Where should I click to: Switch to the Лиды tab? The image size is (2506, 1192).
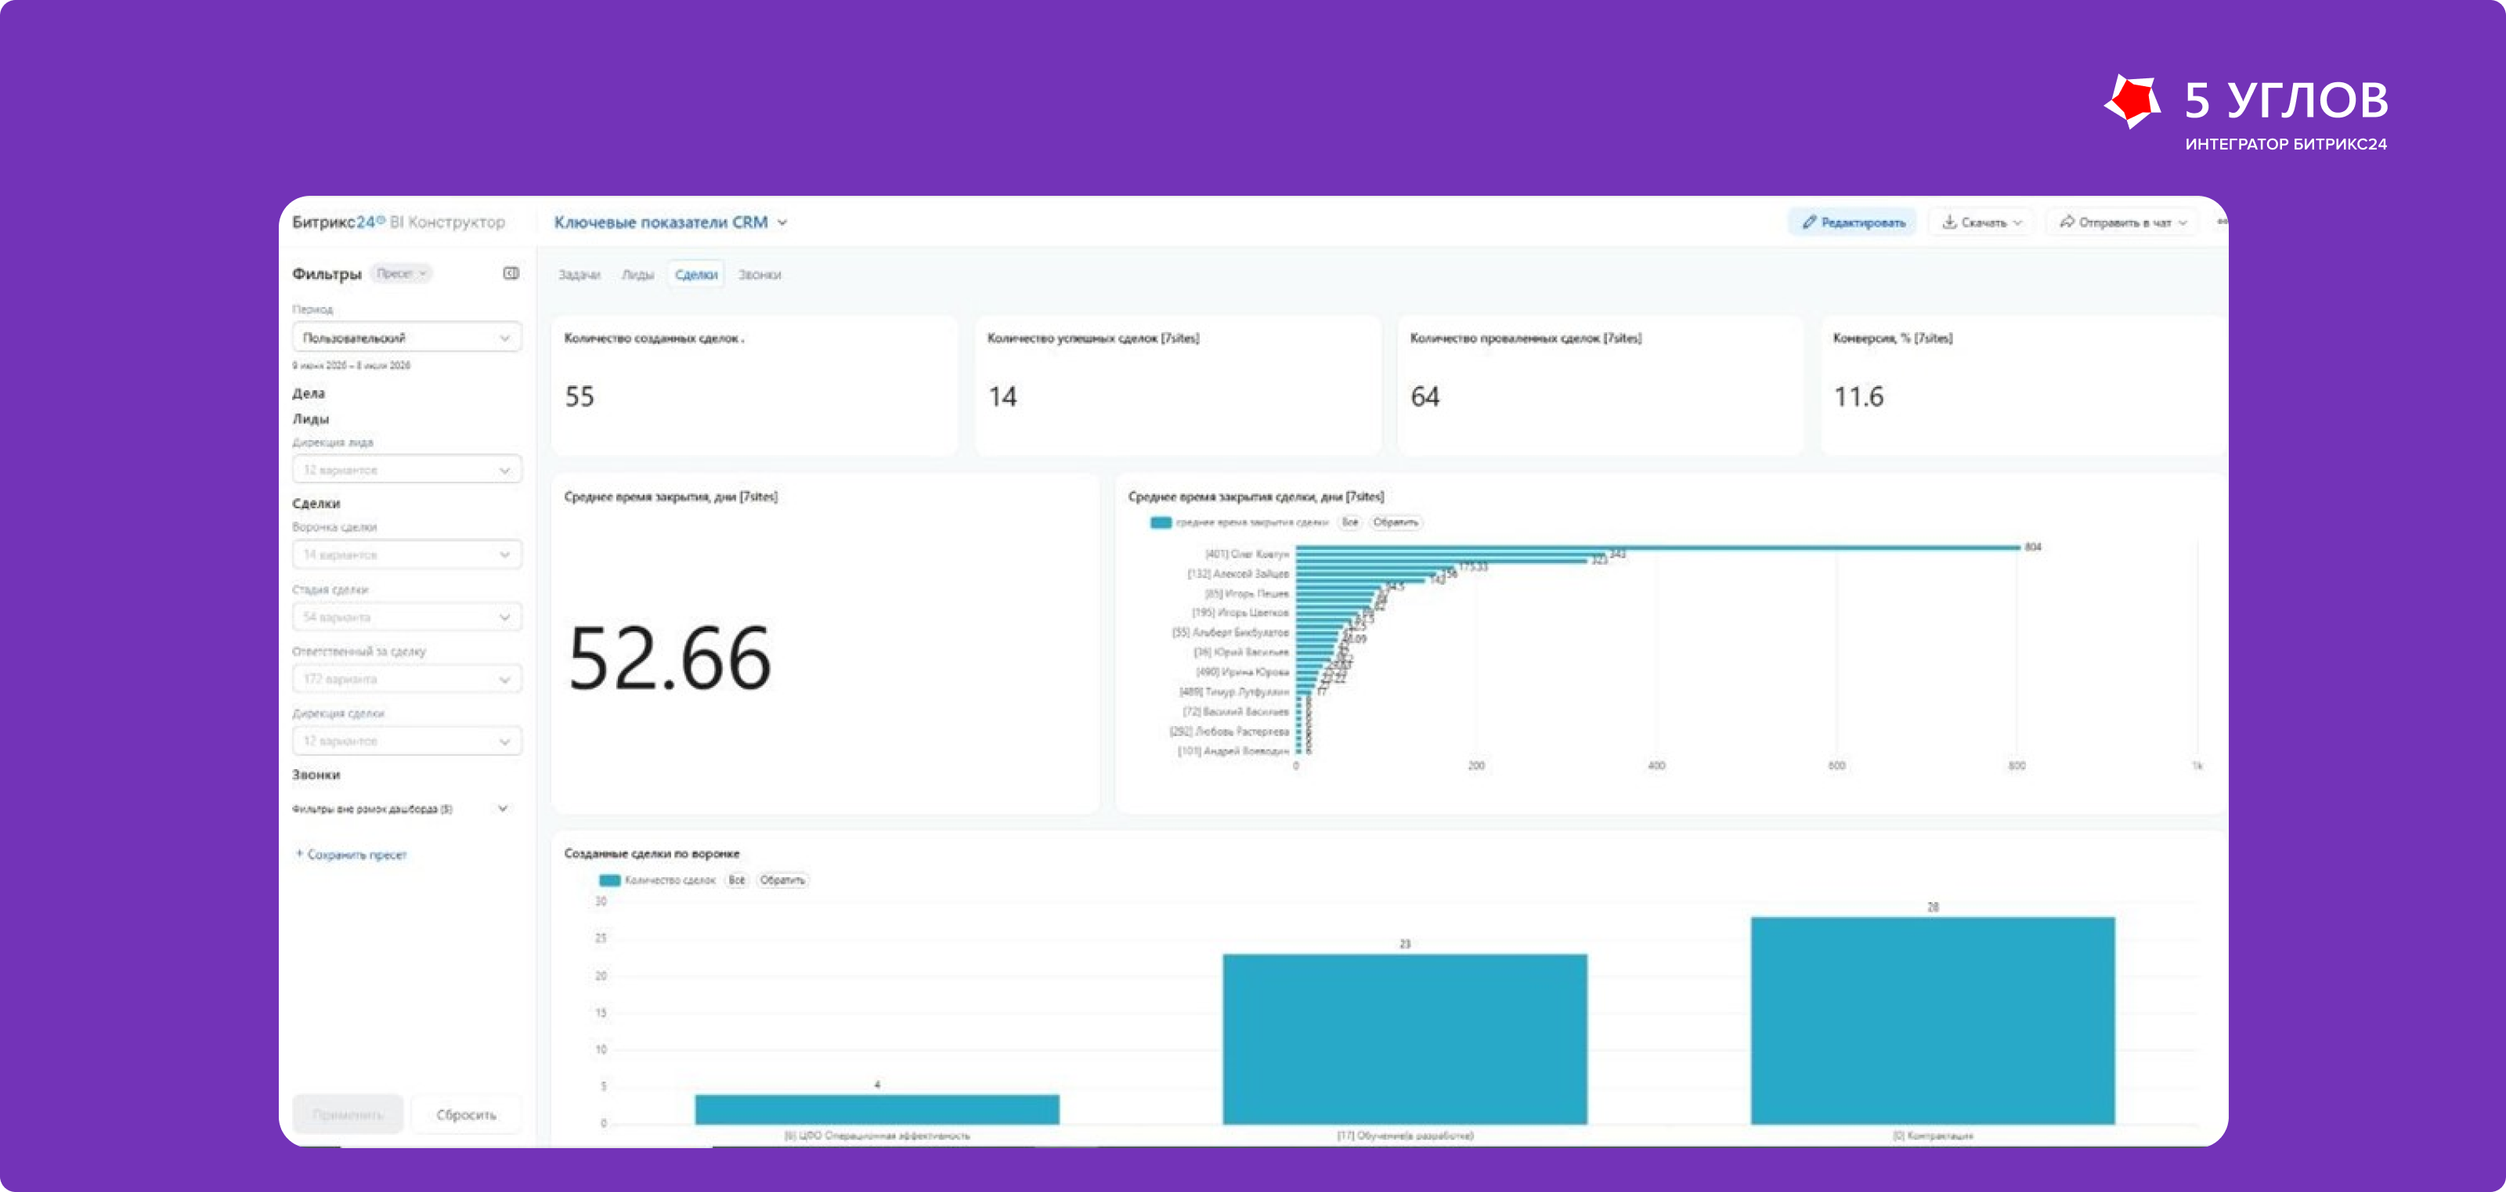(x=637, y=276)
